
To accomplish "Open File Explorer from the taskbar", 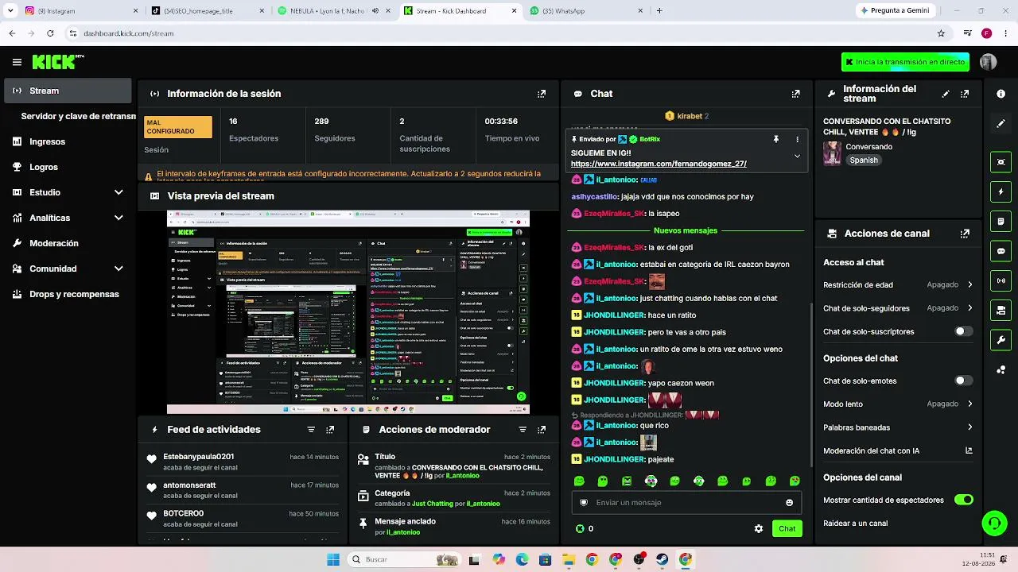I will pyautogui.click(x=569, y=559).
